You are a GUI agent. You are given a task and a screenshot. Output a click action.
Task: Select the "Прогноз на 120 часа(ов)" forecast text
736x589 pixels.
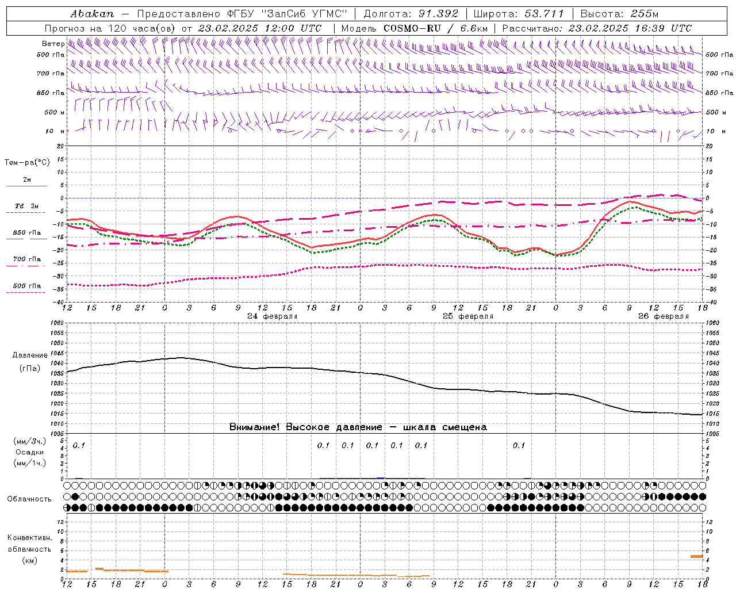click(110, 28)
